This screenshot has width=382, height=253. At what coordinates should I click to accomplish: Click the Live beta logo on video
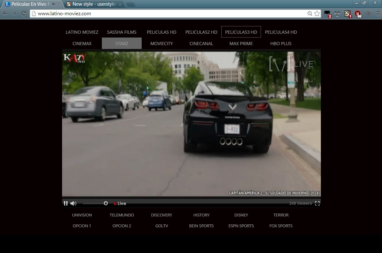pyautogui.click(x=291, y=64)
